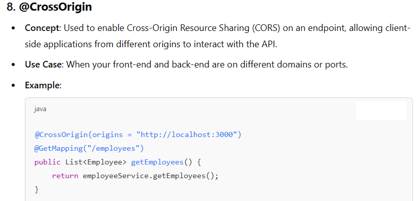The width and height of the screenshot is (418, 201).
Task: Click the "8. @CrossOrigin" section heading
Action: pyautogui.click(x=49, y=7)
